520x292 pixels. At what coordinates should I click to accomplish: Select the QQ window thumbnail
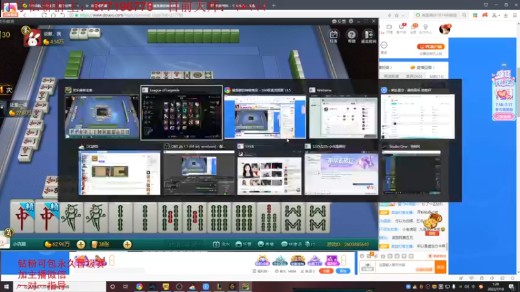tap(119, 169)
